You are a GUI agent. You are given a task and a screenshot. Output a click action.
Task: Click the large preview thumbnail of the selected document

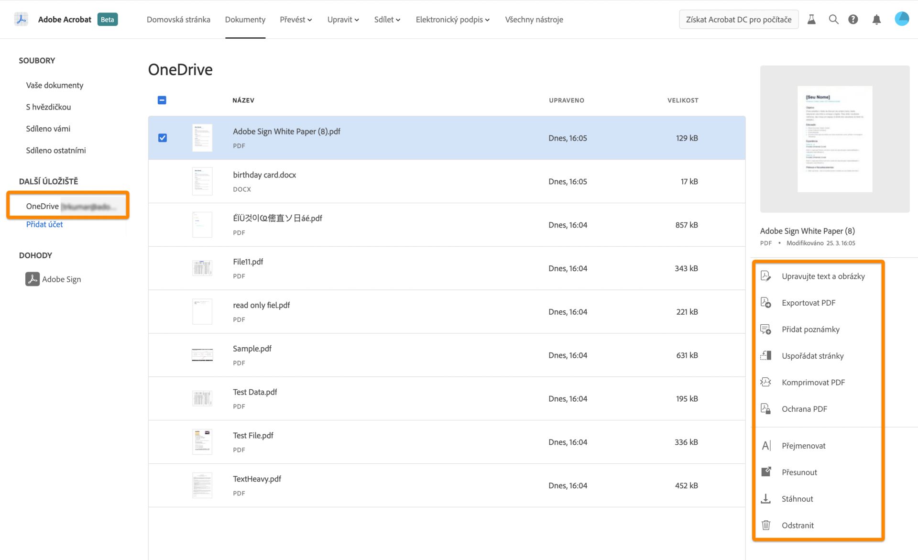pos(835,139)
